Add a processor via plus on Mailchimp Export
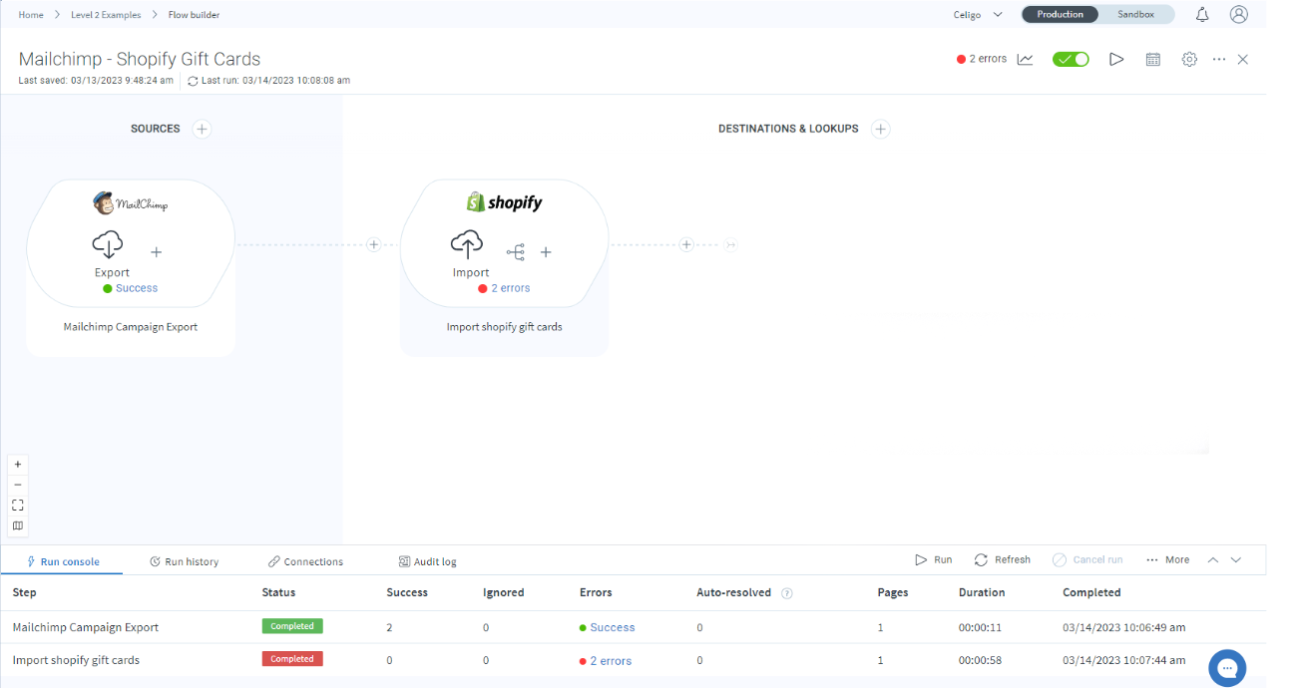The height and width of the screenshot is (688, 1297). (x=156, y=252)
